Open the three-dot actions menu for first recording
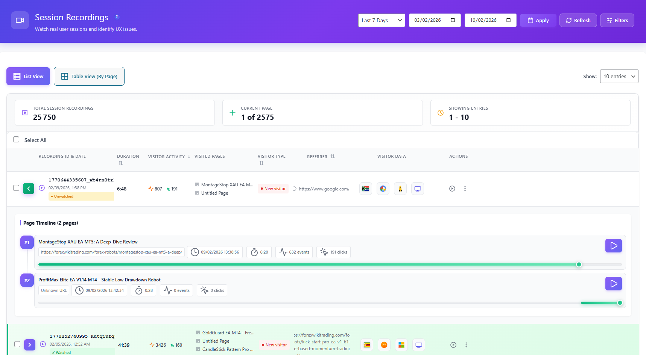 click(465, 189)
